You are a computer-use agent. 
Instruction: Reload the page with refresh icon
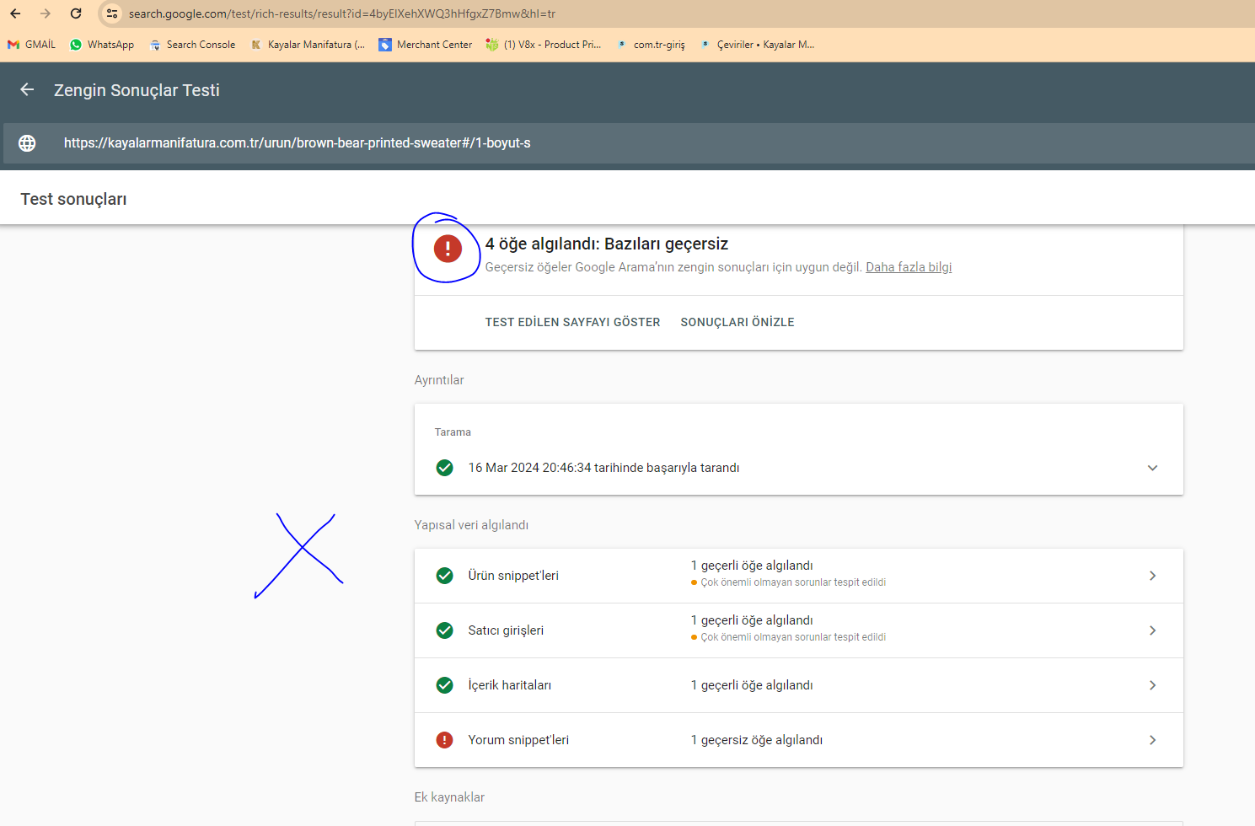click(x=76, y=13)
